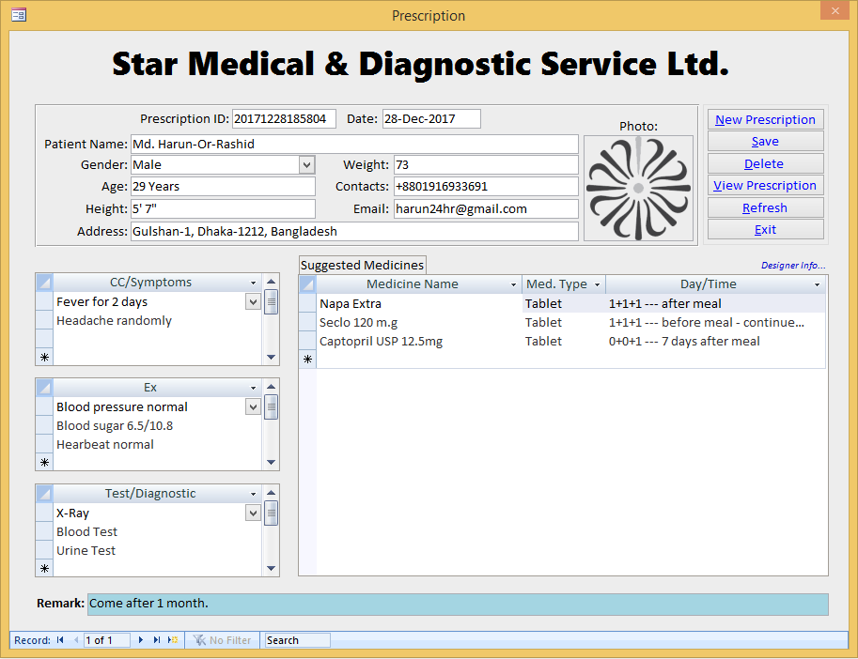858x659 pixels.
Task: Select all rows in Test/Diagnostic grid corner
Action: (44, 494)
